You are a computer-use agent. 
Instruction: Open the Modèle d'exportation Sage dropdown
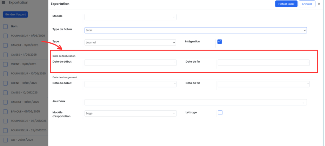point(130,113)
